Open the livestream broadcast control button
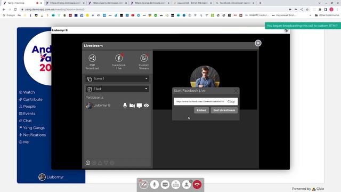This screenshot has width=341, height=192. (x=176, y=185)
